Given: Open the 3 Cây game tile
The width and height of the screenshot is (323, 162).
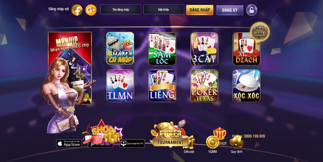Looking at the screenshot, I should pos(204,49).
